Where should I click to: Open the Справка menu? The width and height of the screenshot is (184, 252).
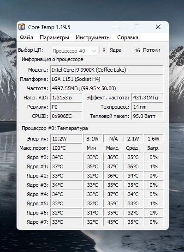(x=128, y=37)
